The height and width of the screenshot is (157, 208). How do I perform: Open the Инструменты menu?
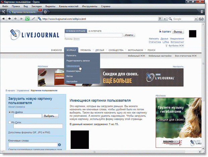(90, 6)
